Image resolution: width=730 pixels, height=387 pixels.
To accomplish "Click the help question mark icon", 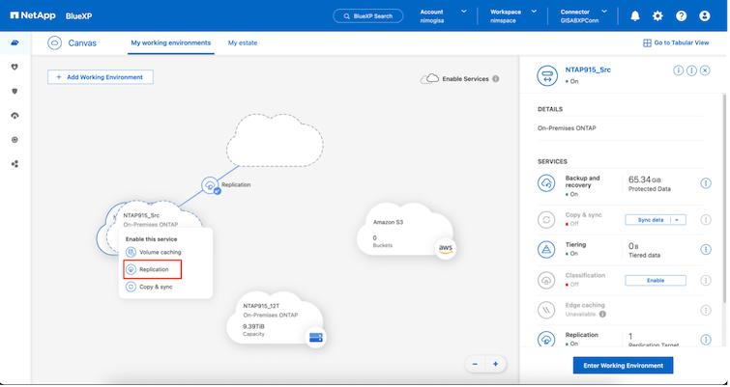I will coord(681,16).
